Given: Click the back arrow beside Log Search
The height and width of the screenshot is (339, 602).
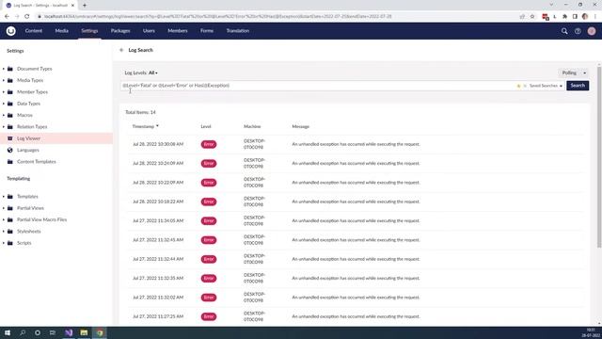Looking at the screenshot, I should pos(121,50).
